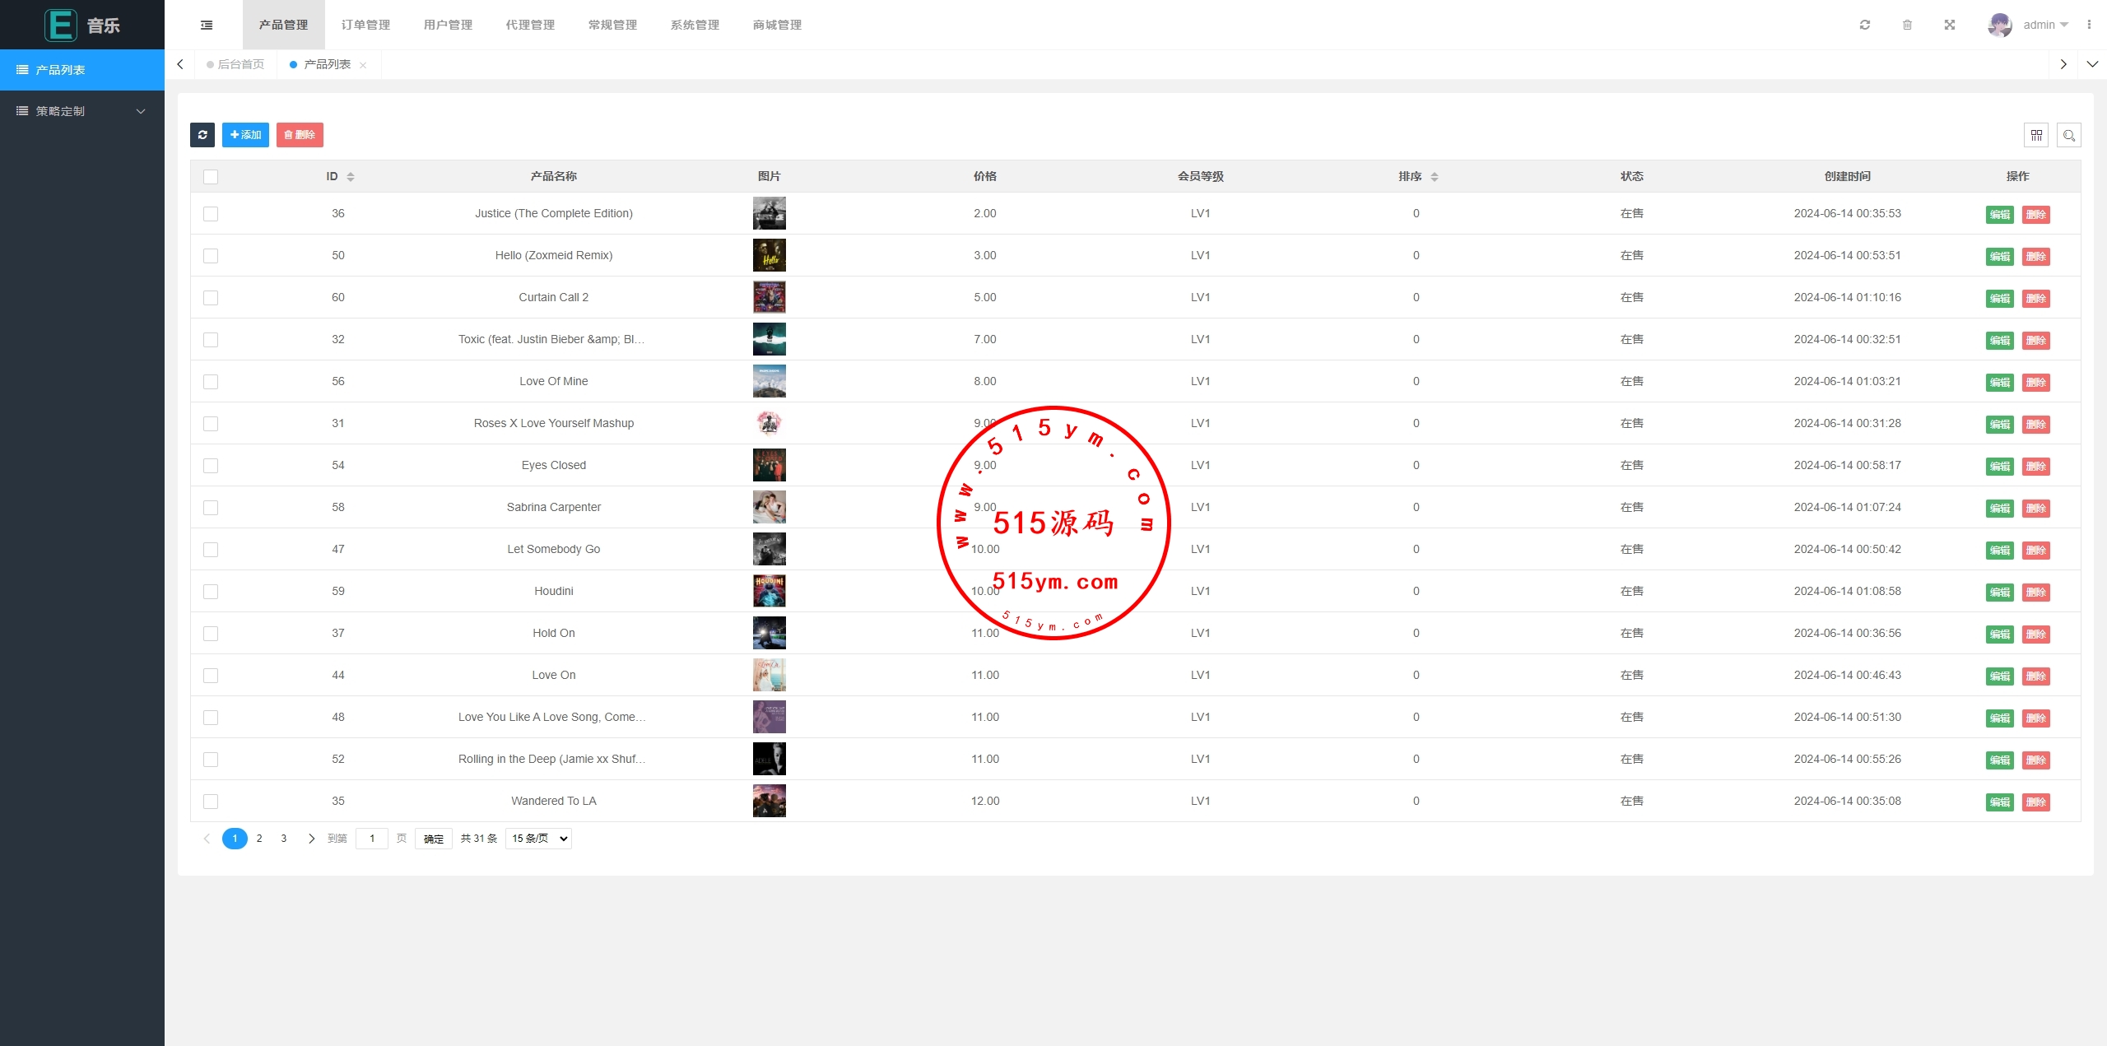Open the vertical three-dots more menu
Viewport: 2107px width, 1046px height.
click(x=2089, y=25)
